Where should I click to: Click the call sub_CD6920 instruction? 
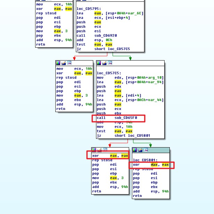pyautogui.click(x=97, y=35)
